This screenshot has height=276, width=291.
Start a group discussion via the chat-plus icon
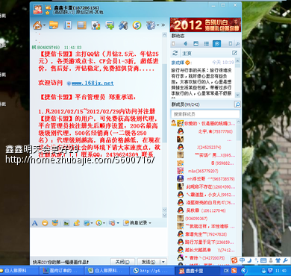[110, 25]
